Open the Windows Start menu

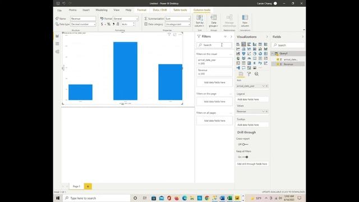[x=58, y=198]
